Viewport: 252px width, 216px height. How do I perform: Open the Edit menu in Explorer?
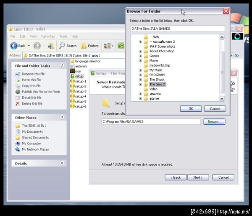23,36
